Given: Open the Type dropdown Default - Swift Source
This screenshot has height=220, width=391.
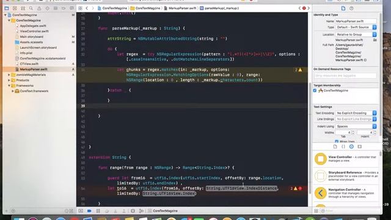Looking at the screenshot, I should pyautogui.click(x=356, y=27).
